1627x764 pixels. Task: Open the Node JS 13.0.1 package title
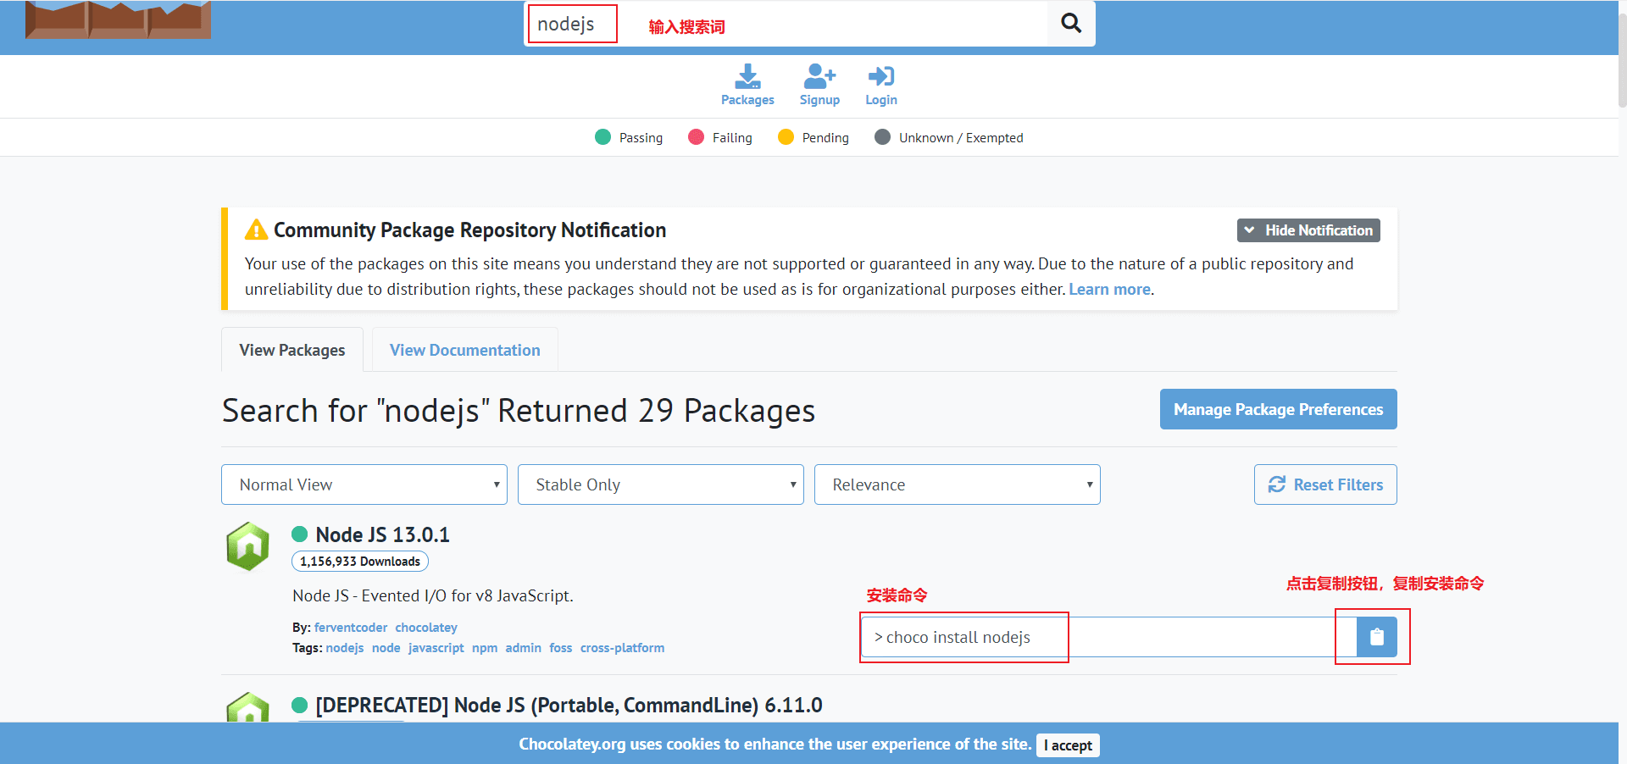(x=382, y=534)
